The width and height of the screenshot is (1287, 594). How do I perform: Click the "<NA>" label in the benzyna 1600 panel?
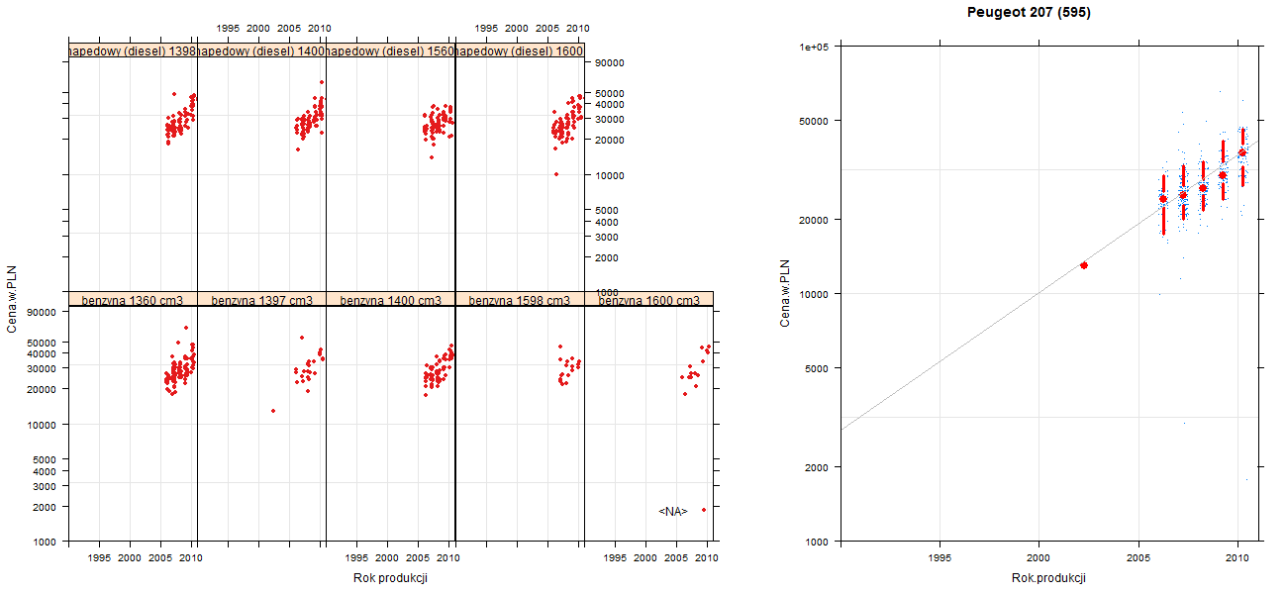(x=673, y=511)
